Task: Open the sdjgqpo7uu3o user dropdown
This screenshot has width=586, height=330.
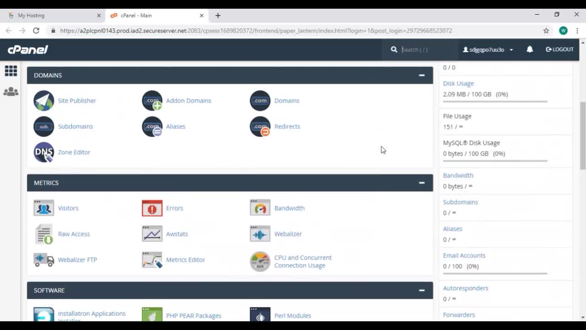Action: click(x=488, y=49)
